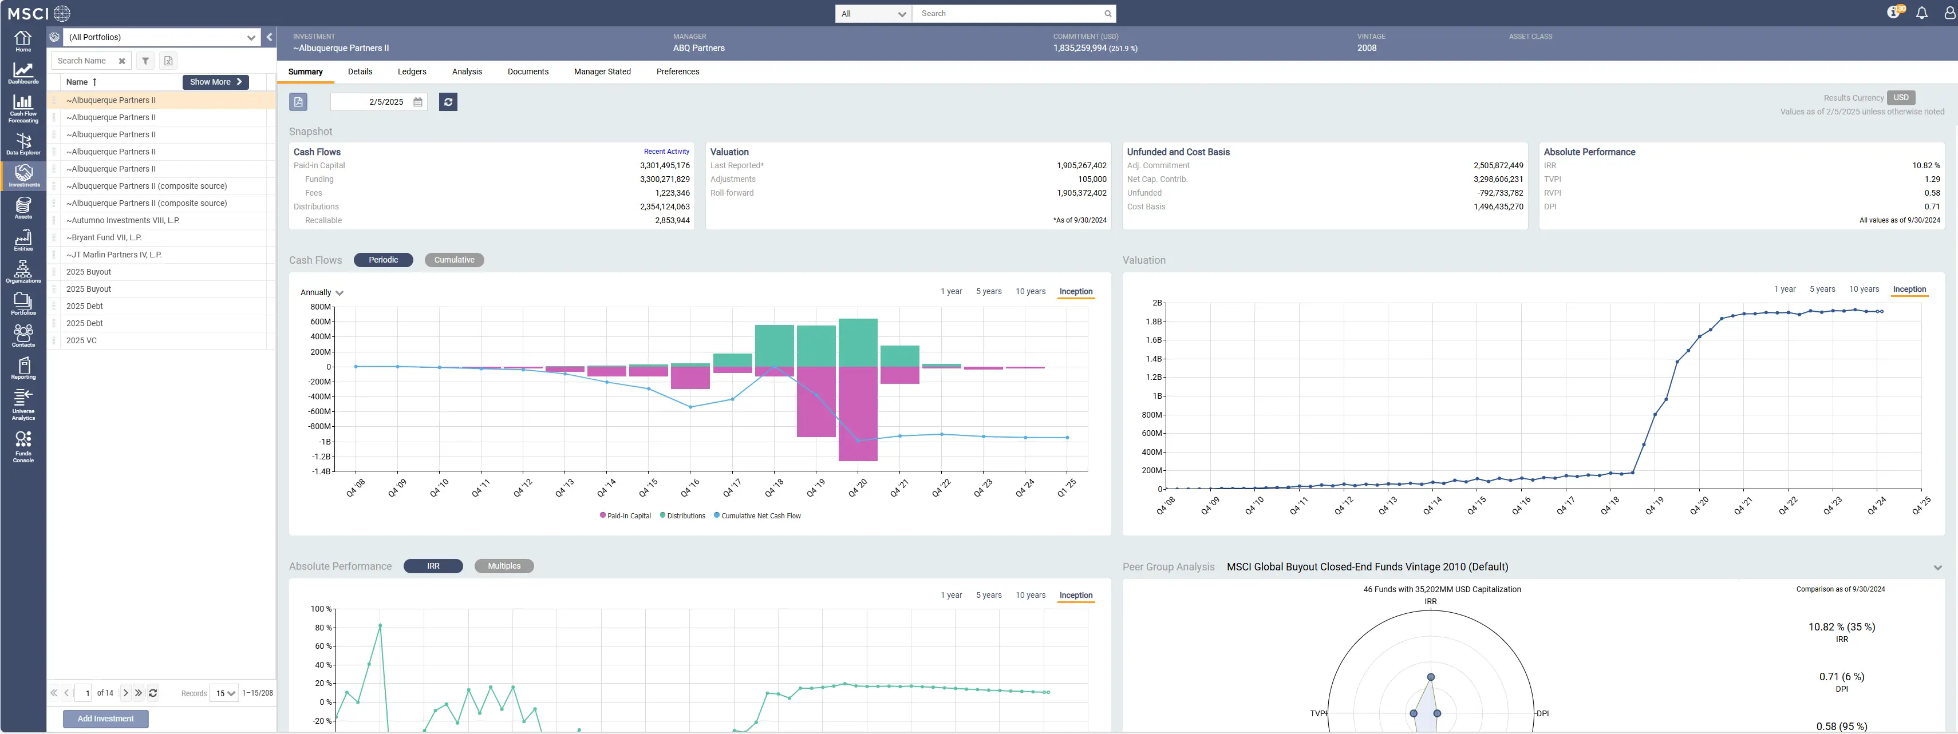The image size is (1958, 734).
Task: Open the filter funnel icon in investment list
Action: click(145, 61)
